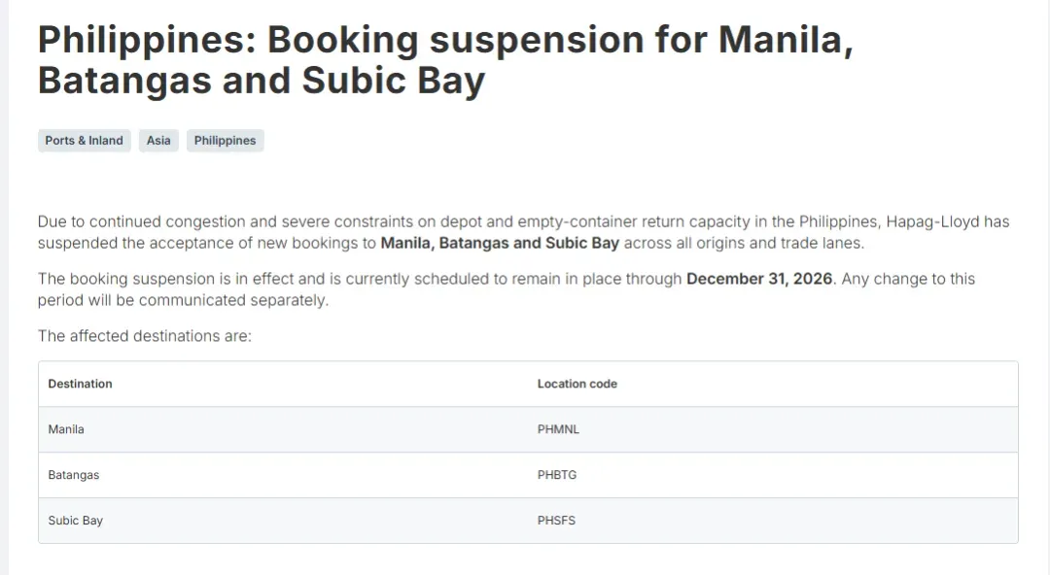Click bold Manila, Batangas and Subic Bay text
The image size is (1050, 575).
[500, 243]
